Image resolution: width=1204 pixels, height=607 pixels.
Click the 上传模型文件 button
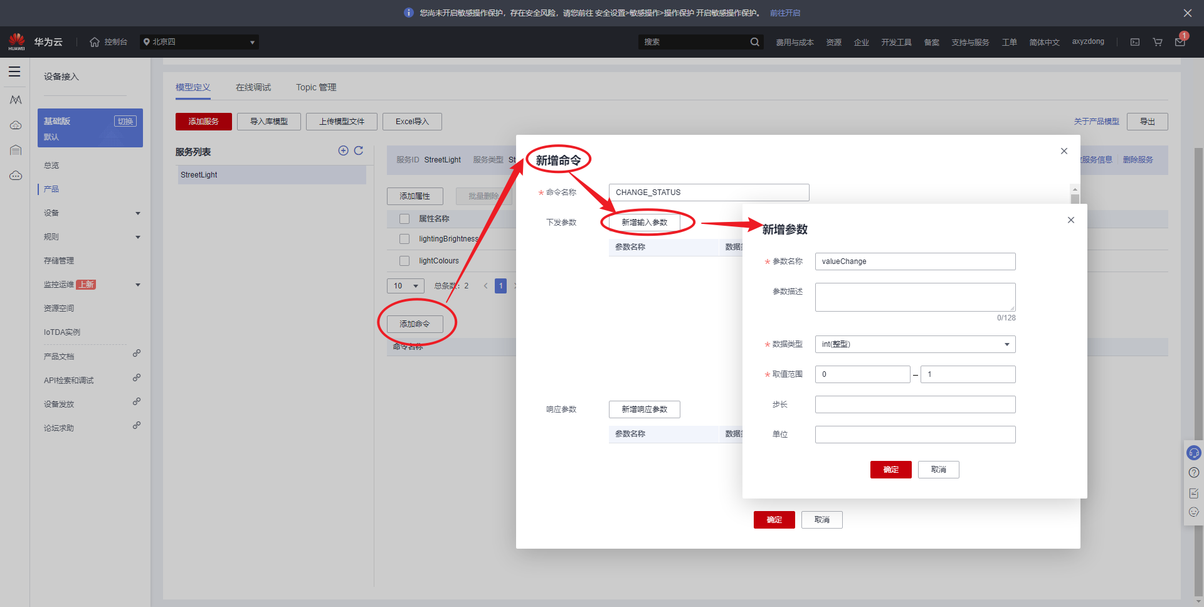342,122
